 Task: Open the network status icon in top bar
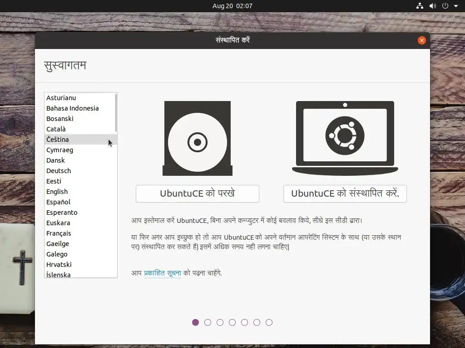[420, 6]
